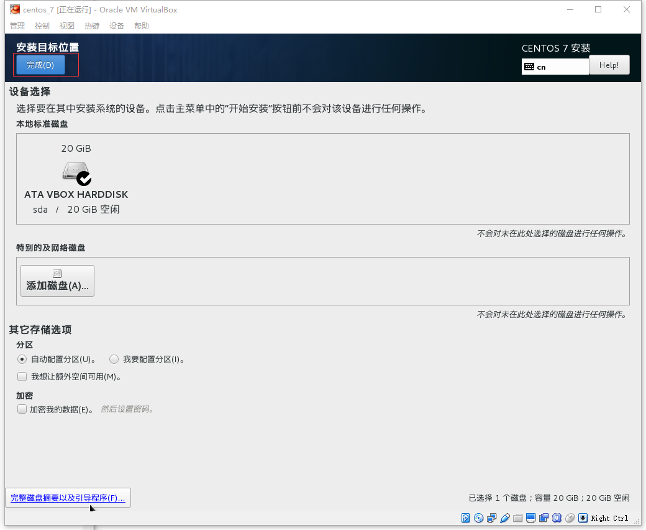Click the VirtualBox logo in title bar
The image size is (646, 530).
point(15,9)
